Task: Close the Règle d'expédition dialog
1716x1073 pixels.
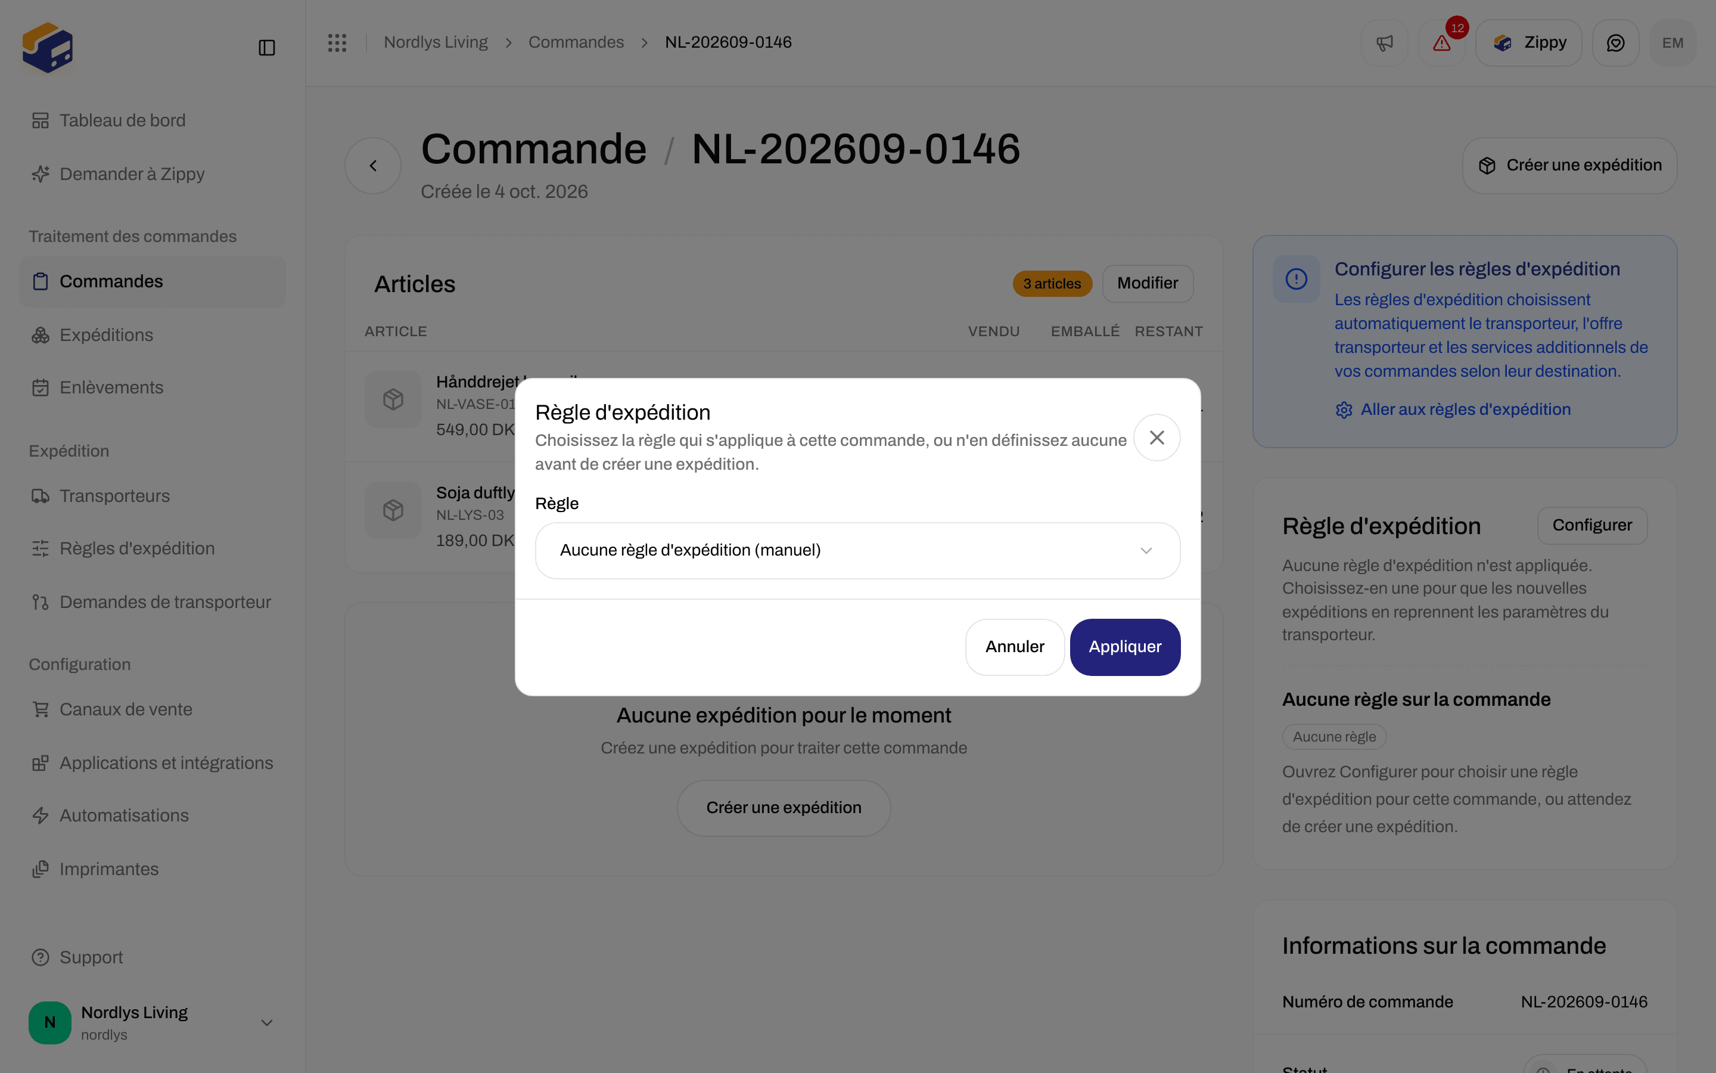Action: pos(1157,438)
